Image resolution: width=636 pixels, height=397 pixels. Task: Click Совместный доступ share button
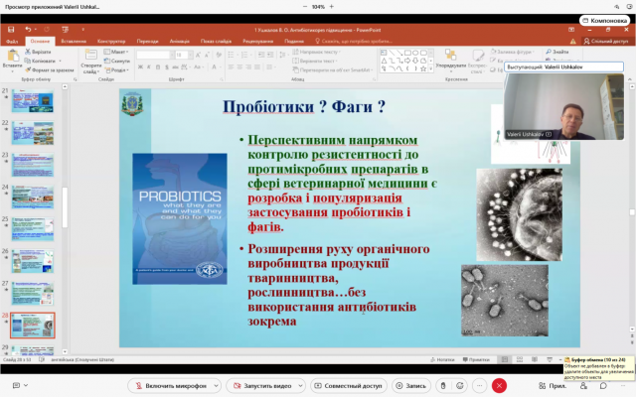(x=349, y=386)
